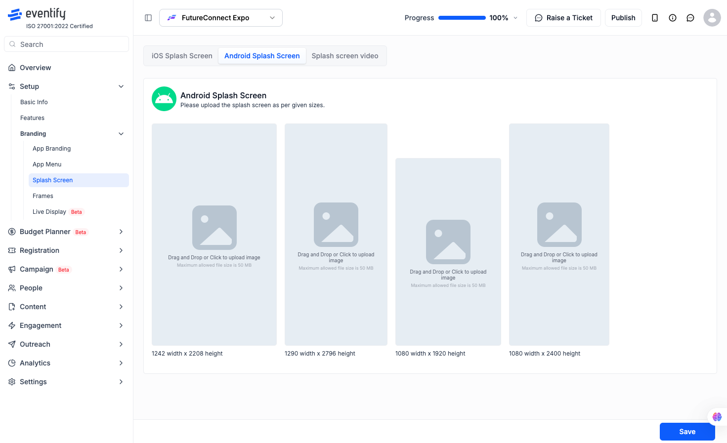Screen dimensions: 727x443
Task: Click the Engagement lightning icon
Action: tap(12, 325)
